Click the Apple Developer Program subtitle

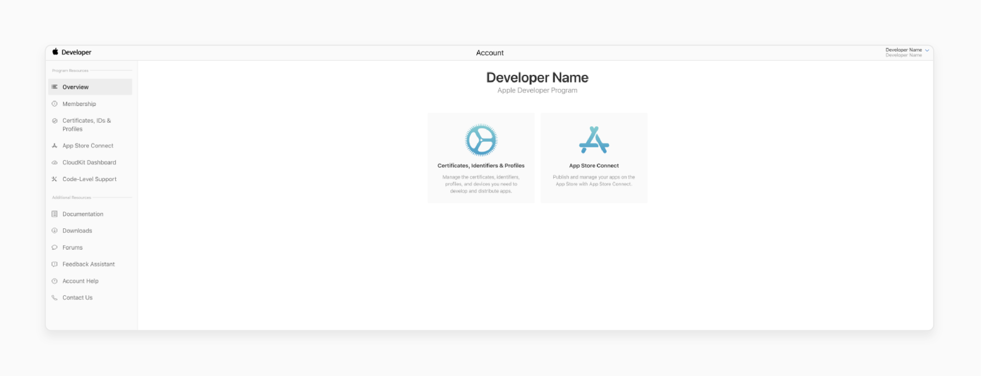[537, 90]
